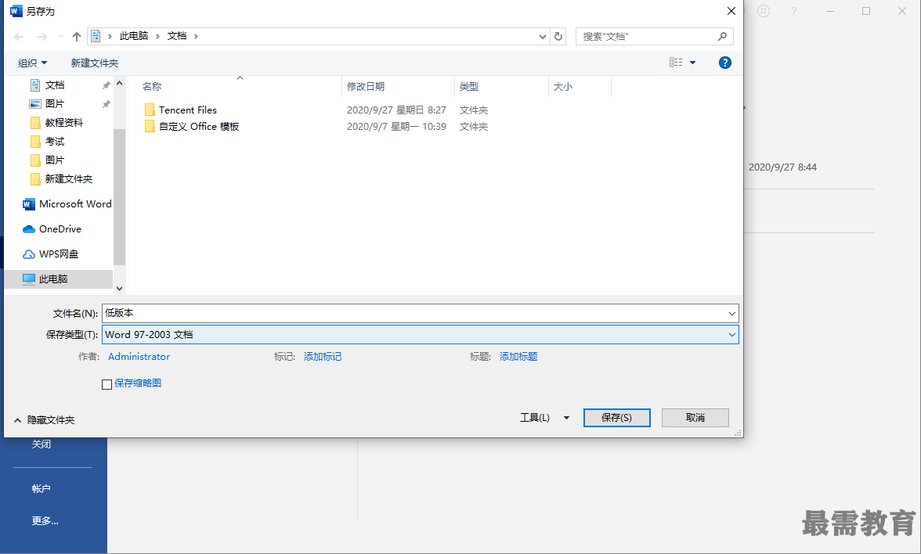
Task: Open 更多... in Word backstage menu
Action: pos(45,521)
